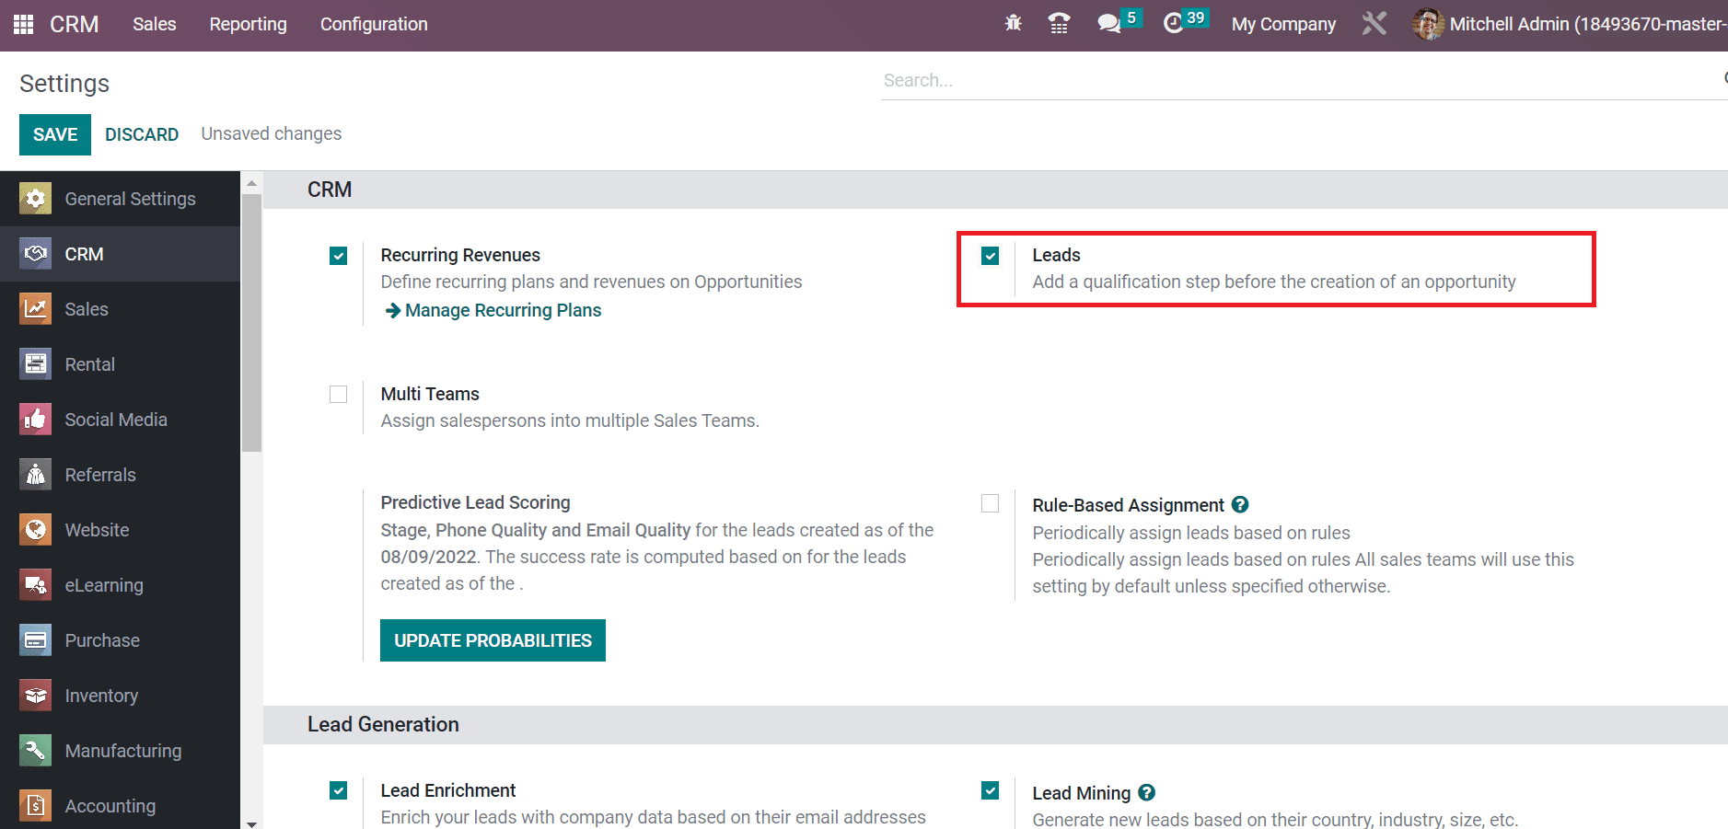This screenshot has height=829, width=1728.
Task: Click help icon next to Rule-Based Assignment
Action: (1240, 504)
